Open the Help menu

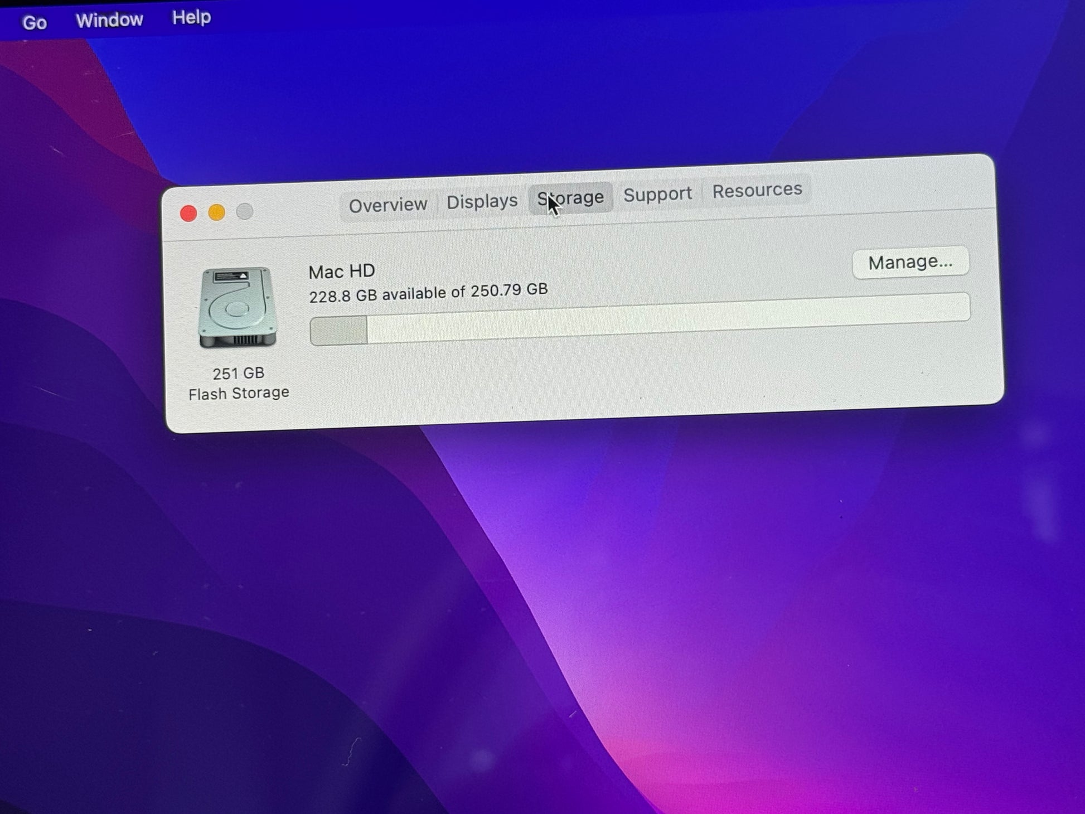[191, 17]
